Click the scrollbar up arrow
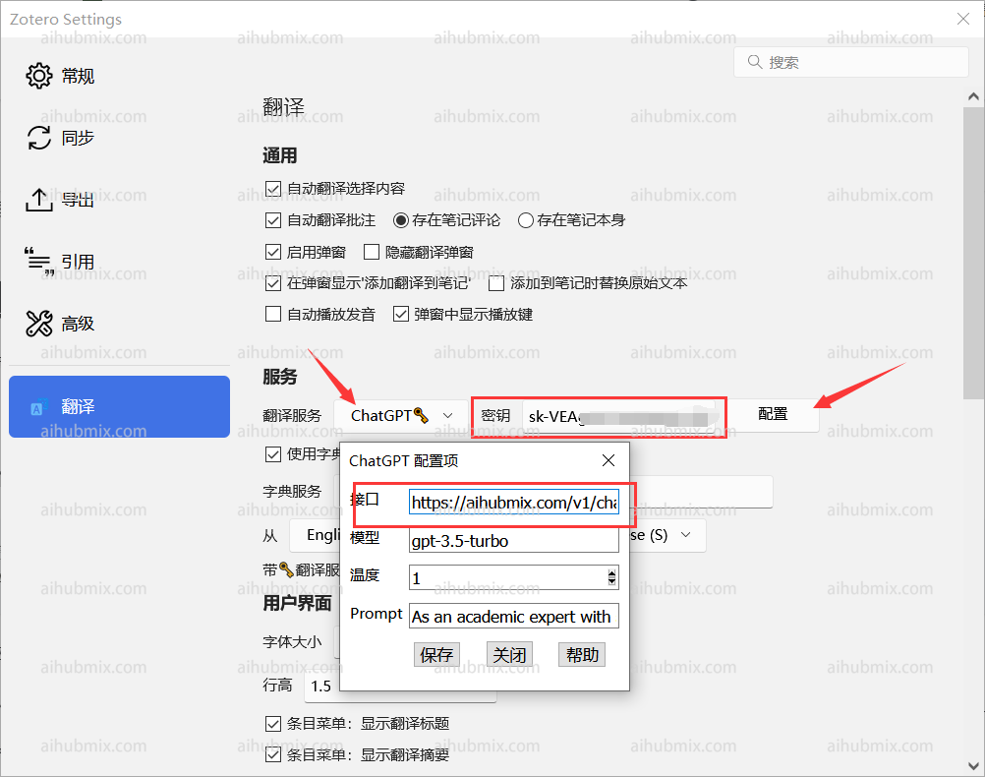Screen dimensions: 985x777 [973, 96]
